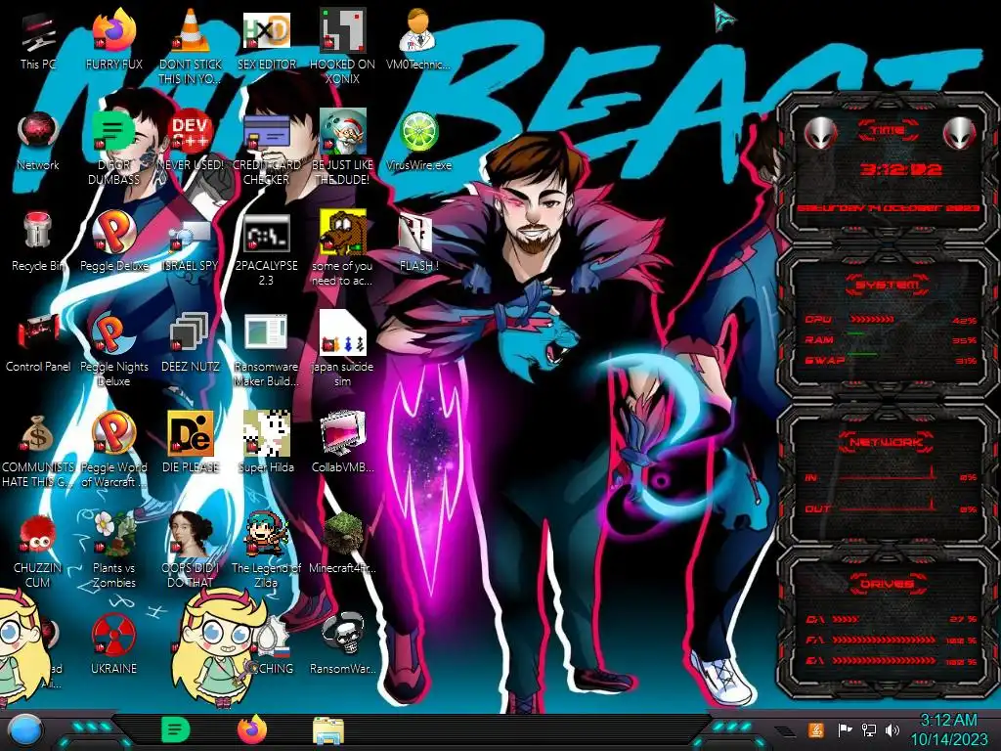Click the SWAP usage row

pyautogui.click(x=891, y=361)
